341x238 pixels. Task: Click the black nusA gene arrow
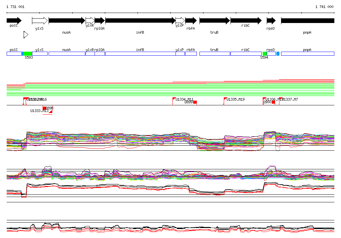tap(67, 21)
